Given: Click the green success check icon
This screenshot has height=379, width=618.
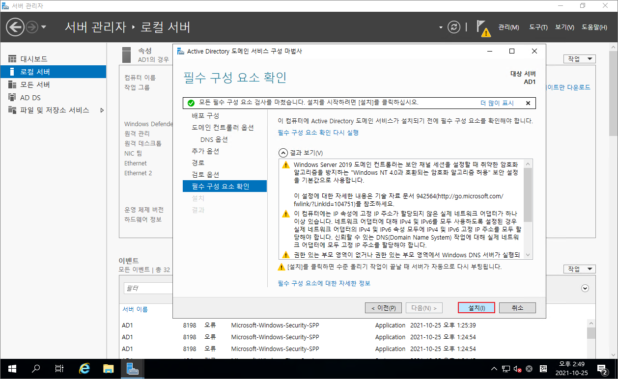Looking at the screenshot, I should (x=191, y=103).
